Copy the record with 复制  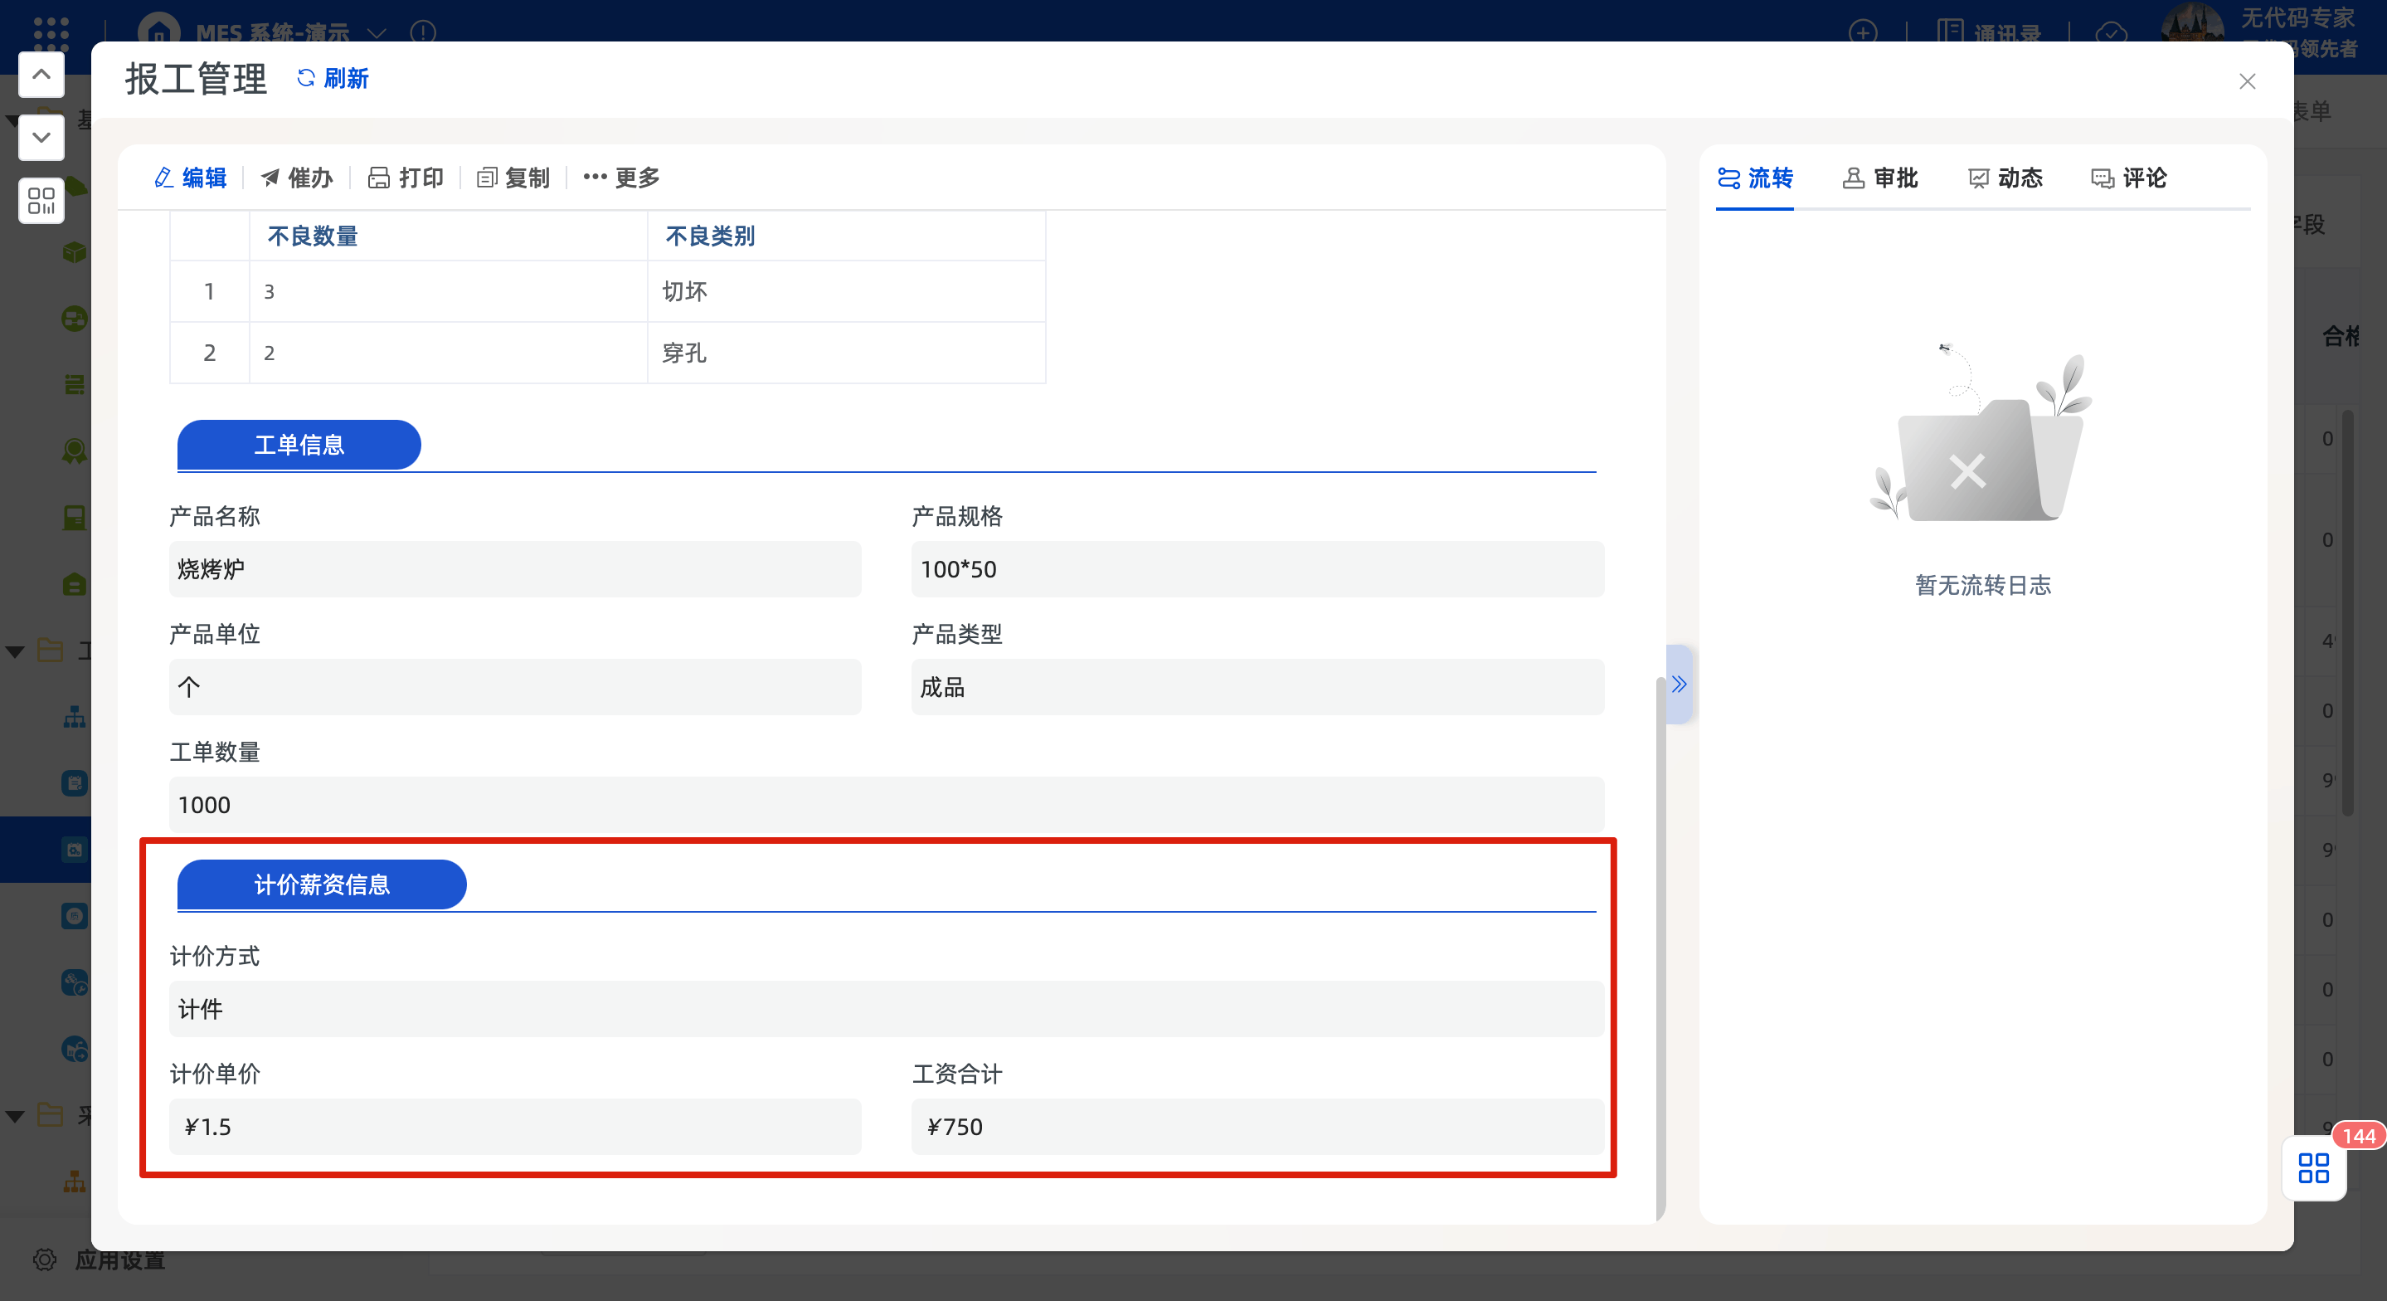click(513, 177)
